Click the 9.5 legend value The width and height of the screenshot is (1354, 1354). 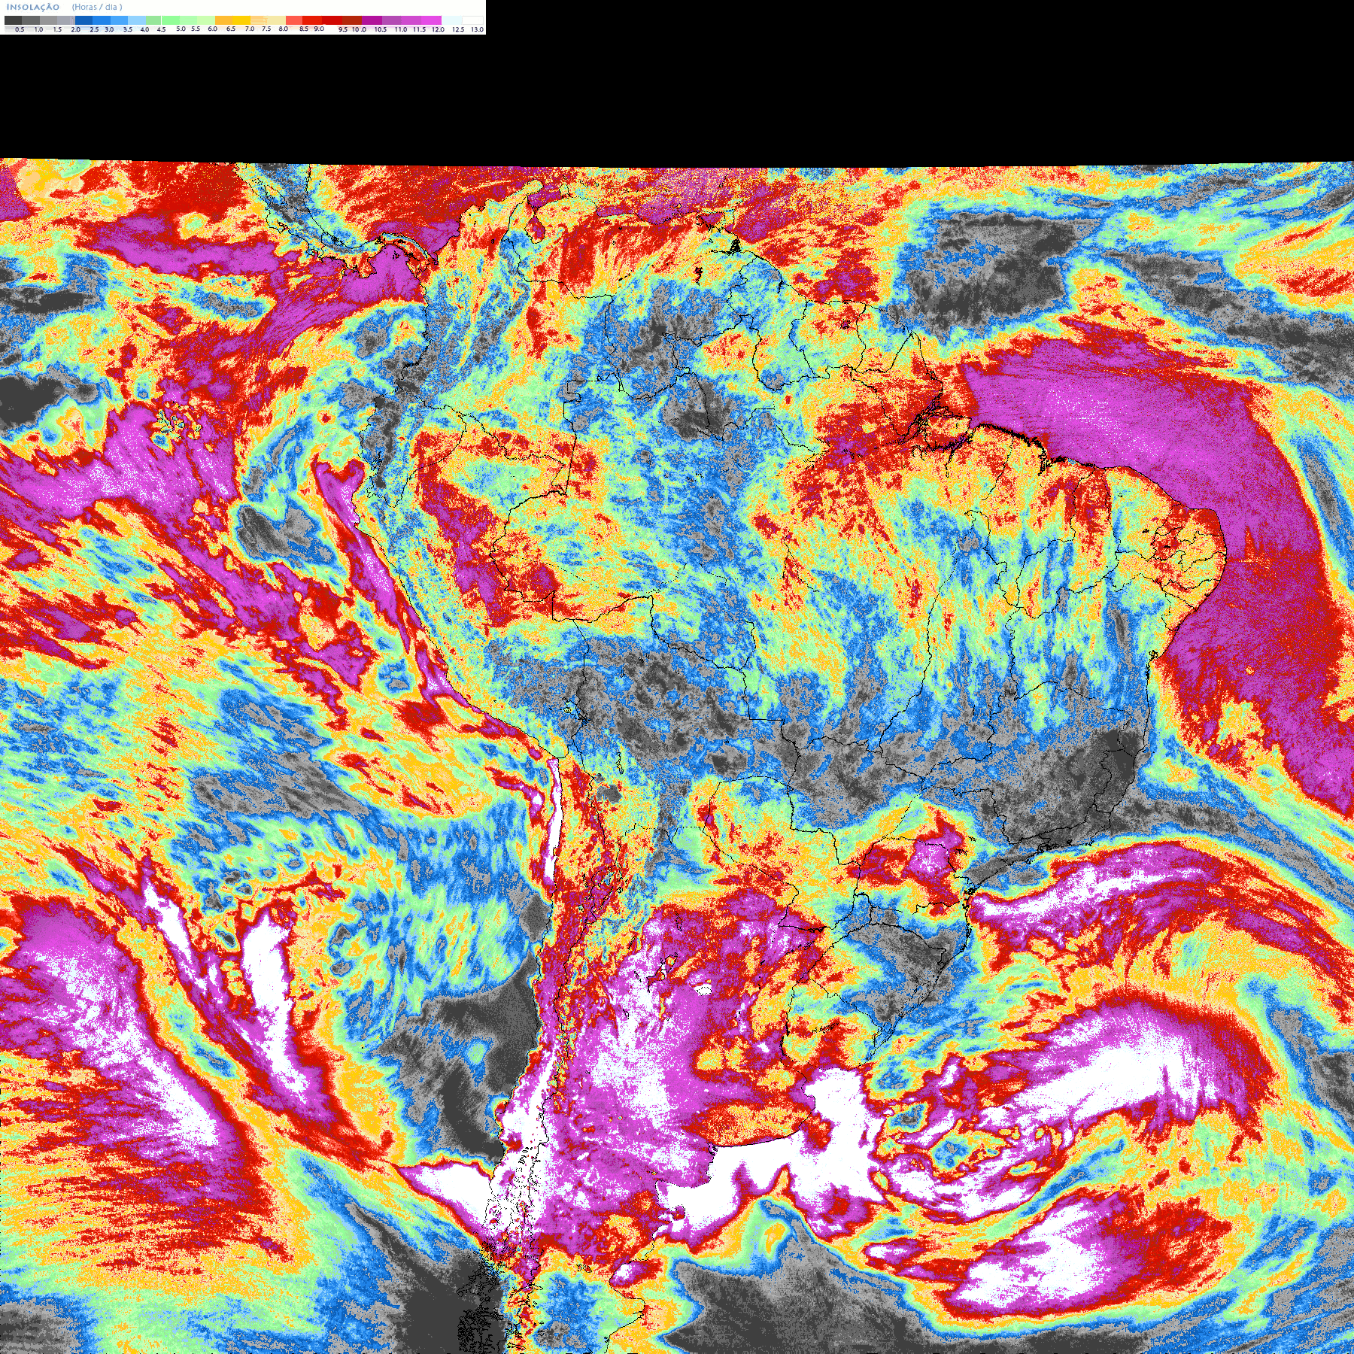[x=343, y=29]
